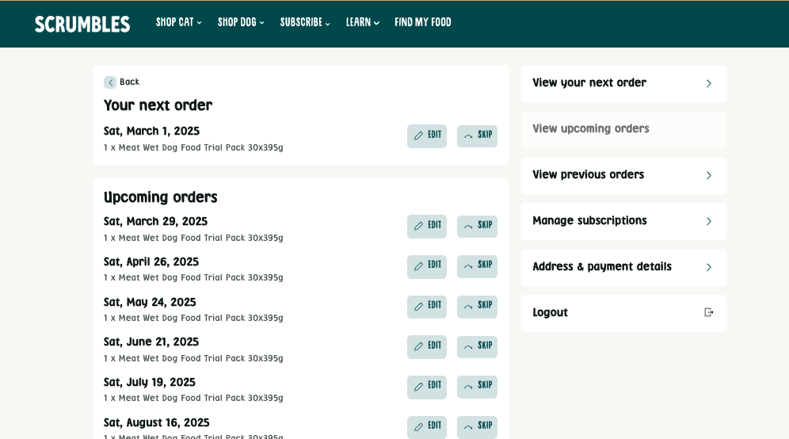Edit the Sat, July 19 order

tap(427, 386)
